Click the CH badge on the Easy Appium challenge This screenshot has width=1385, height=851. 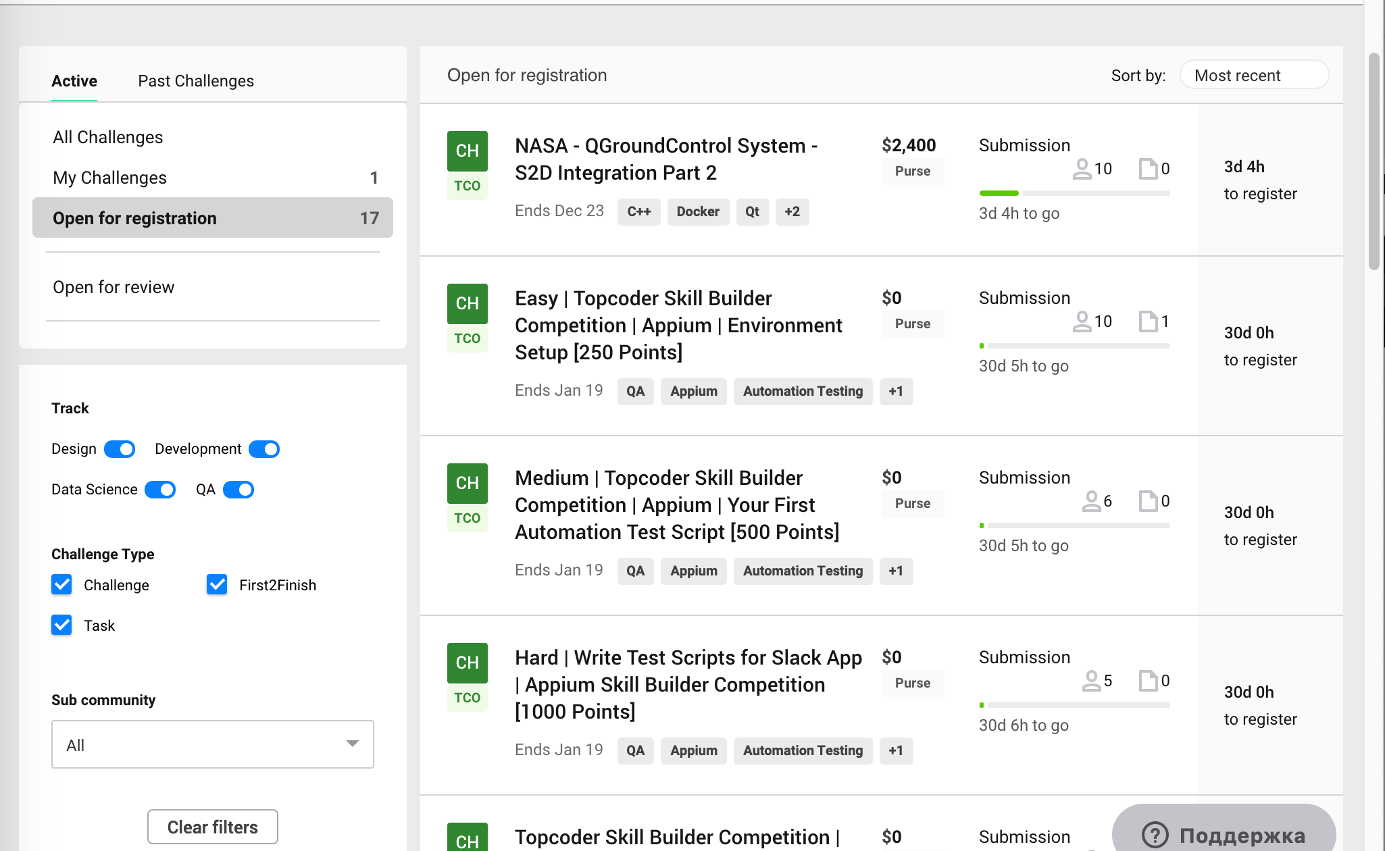(467, 303)
